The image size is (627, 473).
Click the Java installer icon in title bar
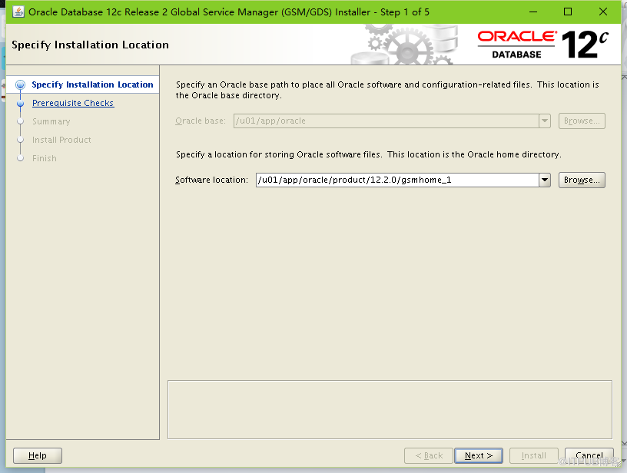coord(18,12)
